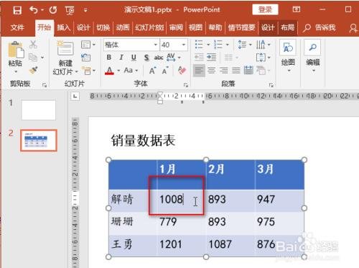
Task: Click the Format Painter brush icon
Action: [x=33, y=70]
